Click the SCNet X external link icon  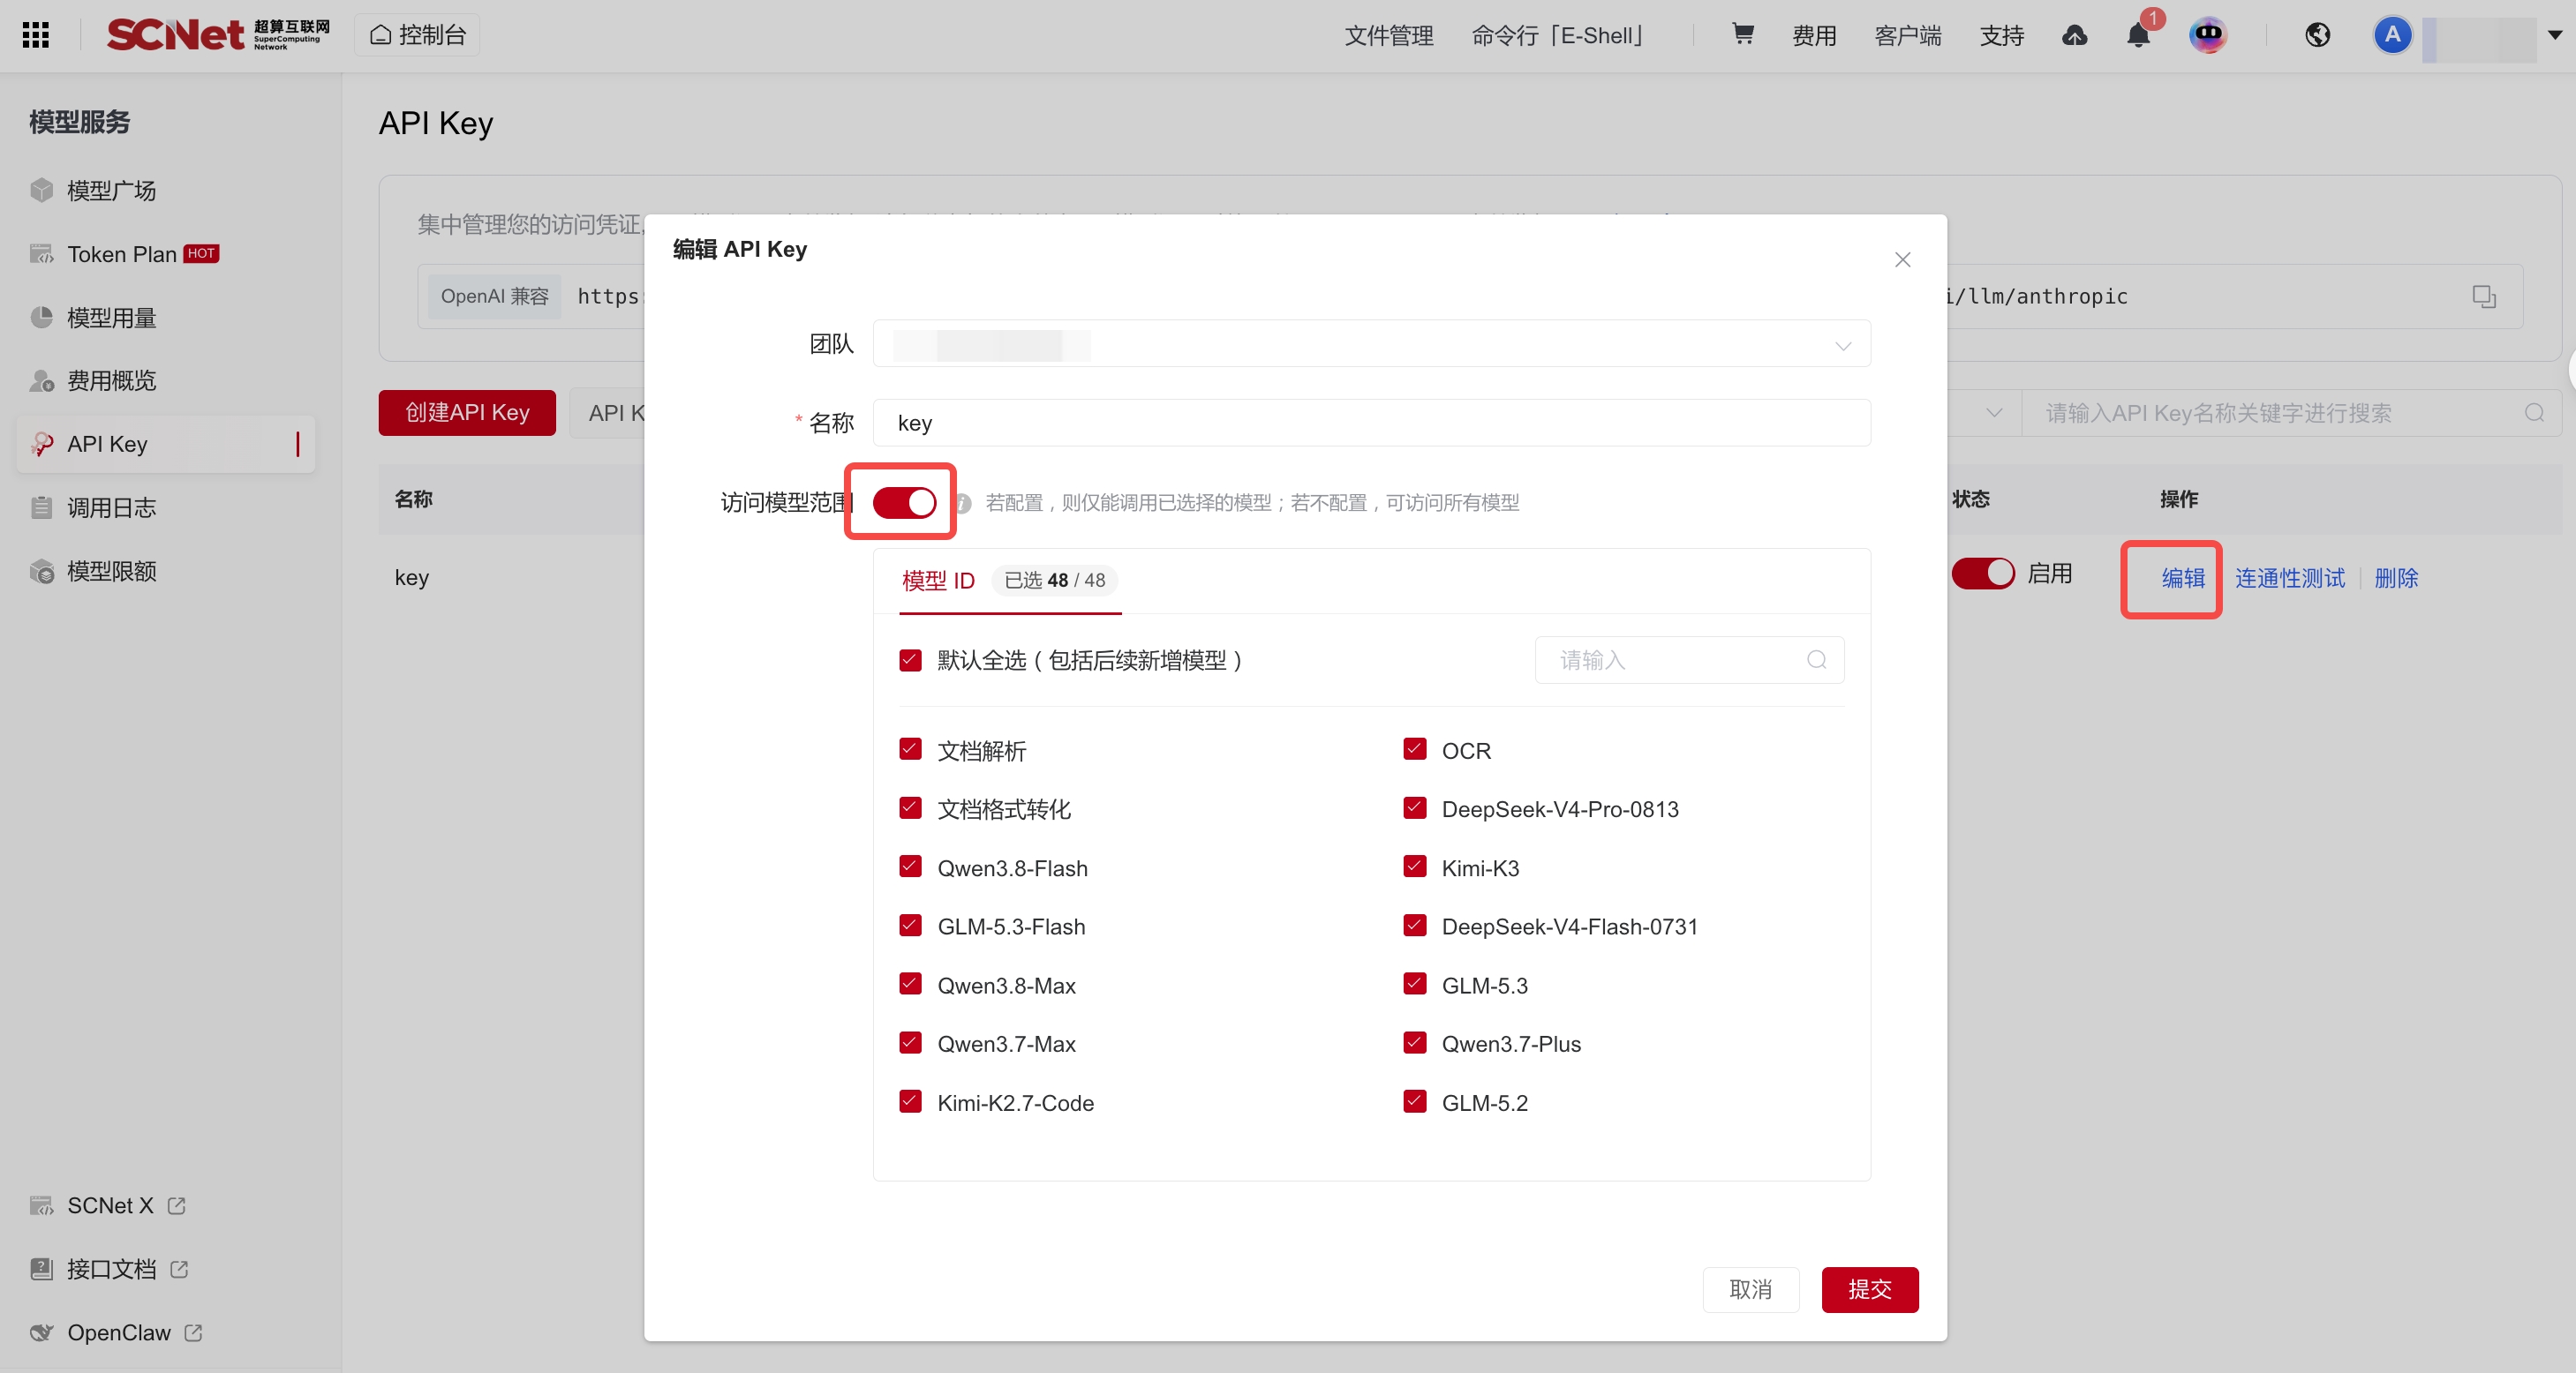coord(177,1206)
